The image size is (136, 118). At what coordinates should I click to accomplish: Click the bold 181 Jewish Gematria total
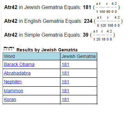click(x=87, y=7)
